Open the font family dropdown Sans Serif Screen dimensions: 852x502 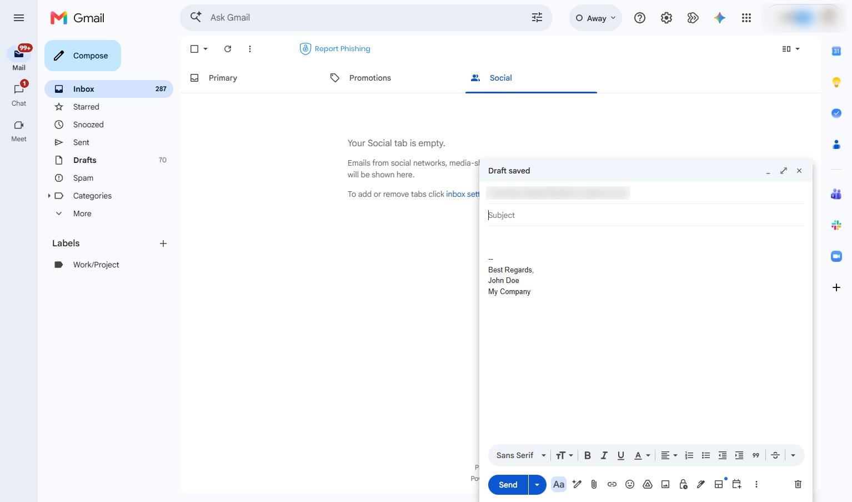(x=521, y=455)
